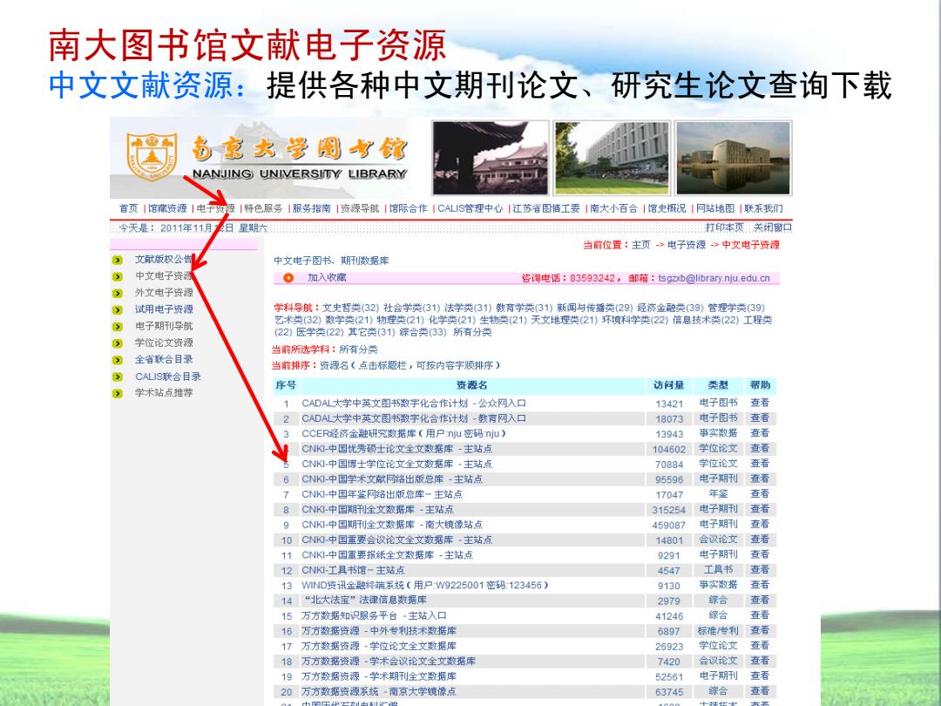Screen dimensions: 941x706
Task: Open 资源导航 in the navigation bar
Action: coord(360,208)
